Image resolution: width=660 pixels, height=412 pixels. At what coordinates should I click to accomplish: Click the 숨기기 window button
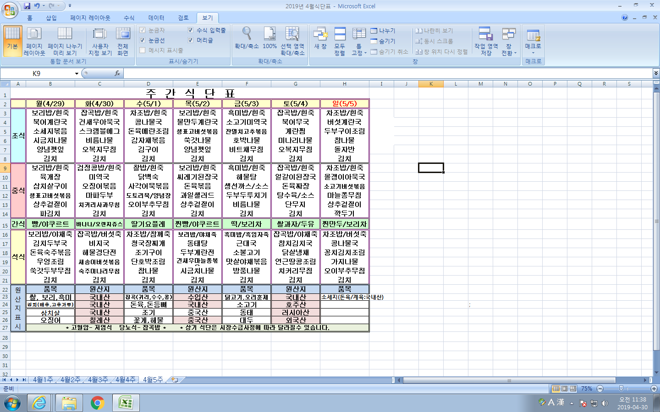point(383,41)
